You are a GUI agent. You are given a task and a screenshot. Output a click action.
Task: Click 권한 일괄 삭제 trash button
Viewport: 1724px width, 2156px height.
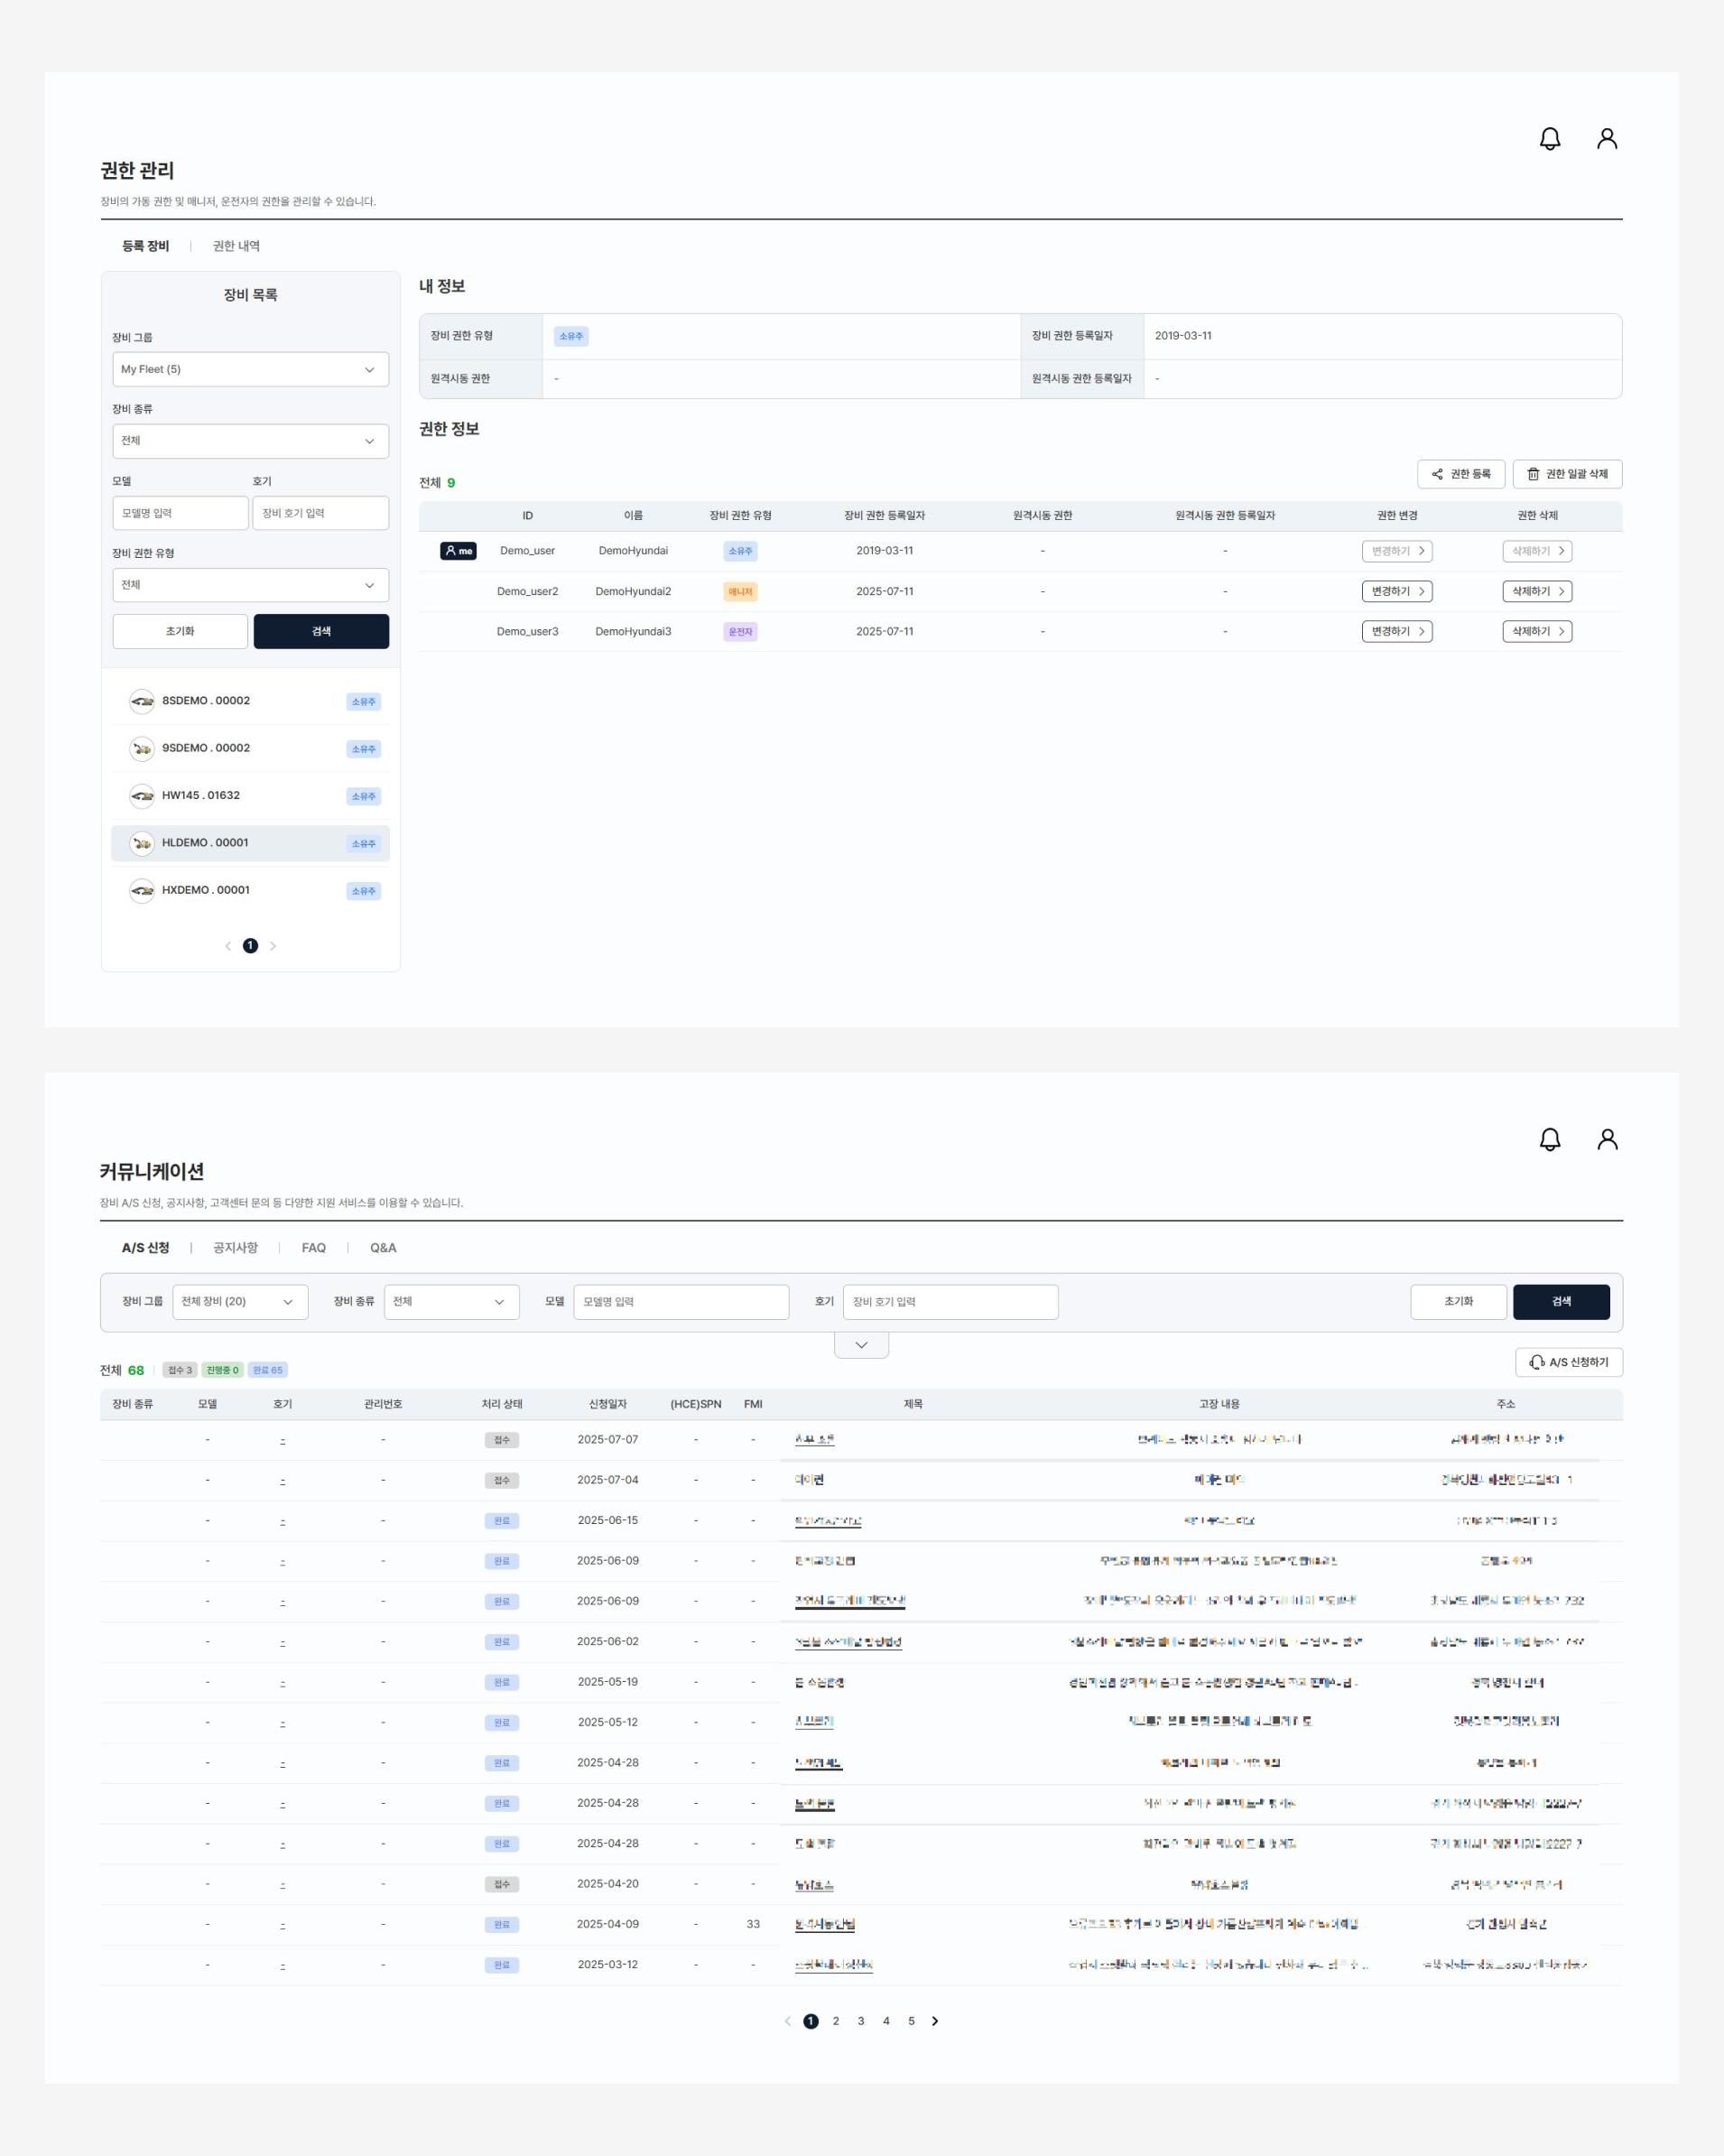(1566, 474)
